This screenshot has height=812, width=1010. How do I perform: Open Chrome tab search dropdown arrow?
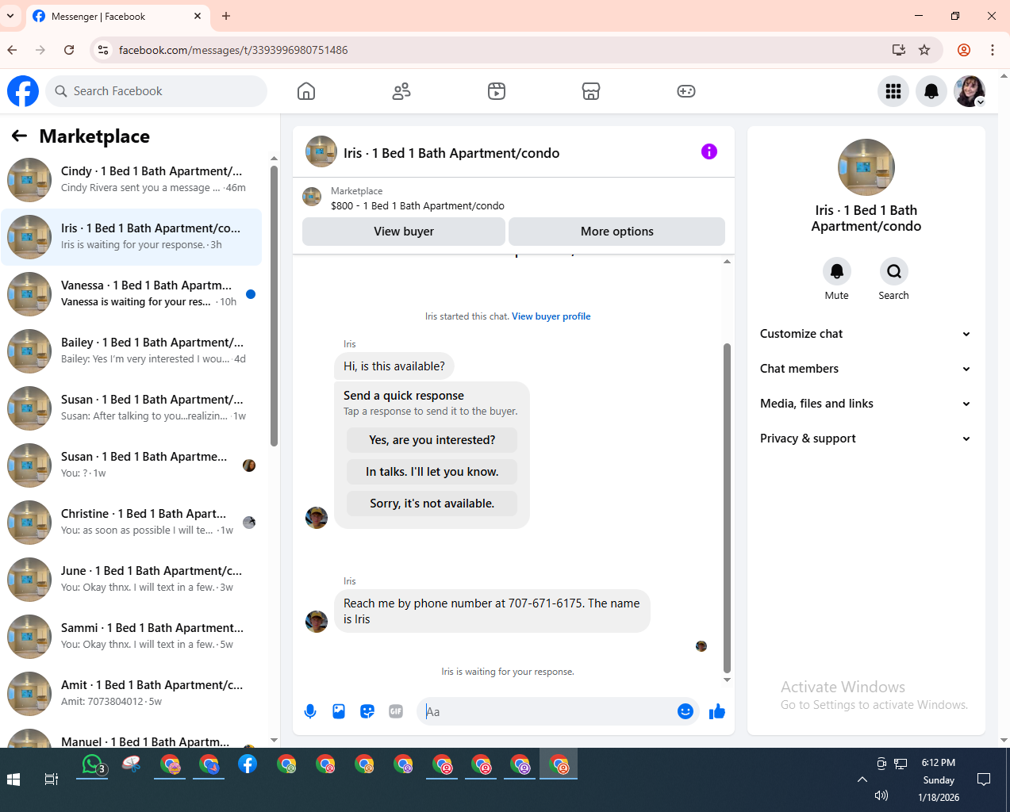tap(10, 16)
